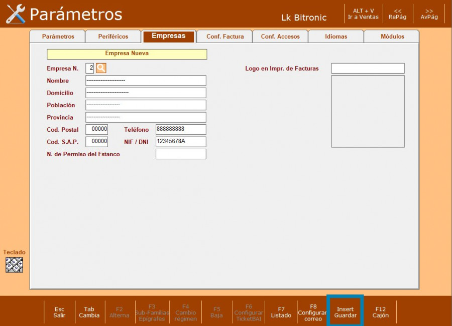Select the Conf. Accesos tab
452x326 pixels.
click(x=280, y=37)
